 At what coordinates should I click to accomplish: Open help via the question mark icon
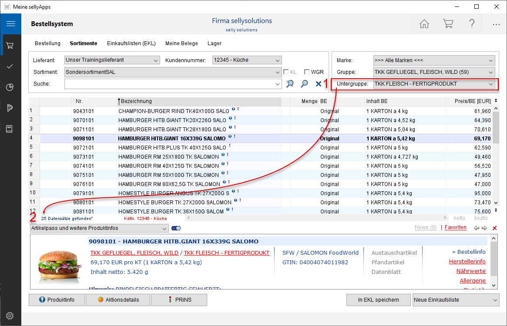[x=472, y=24]
